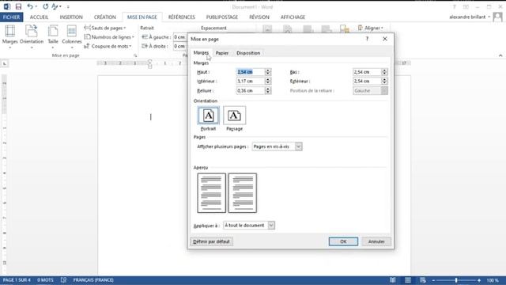Click the zoom in plus button
This screenshot has height=285, width=506.
tap(479, 280)
